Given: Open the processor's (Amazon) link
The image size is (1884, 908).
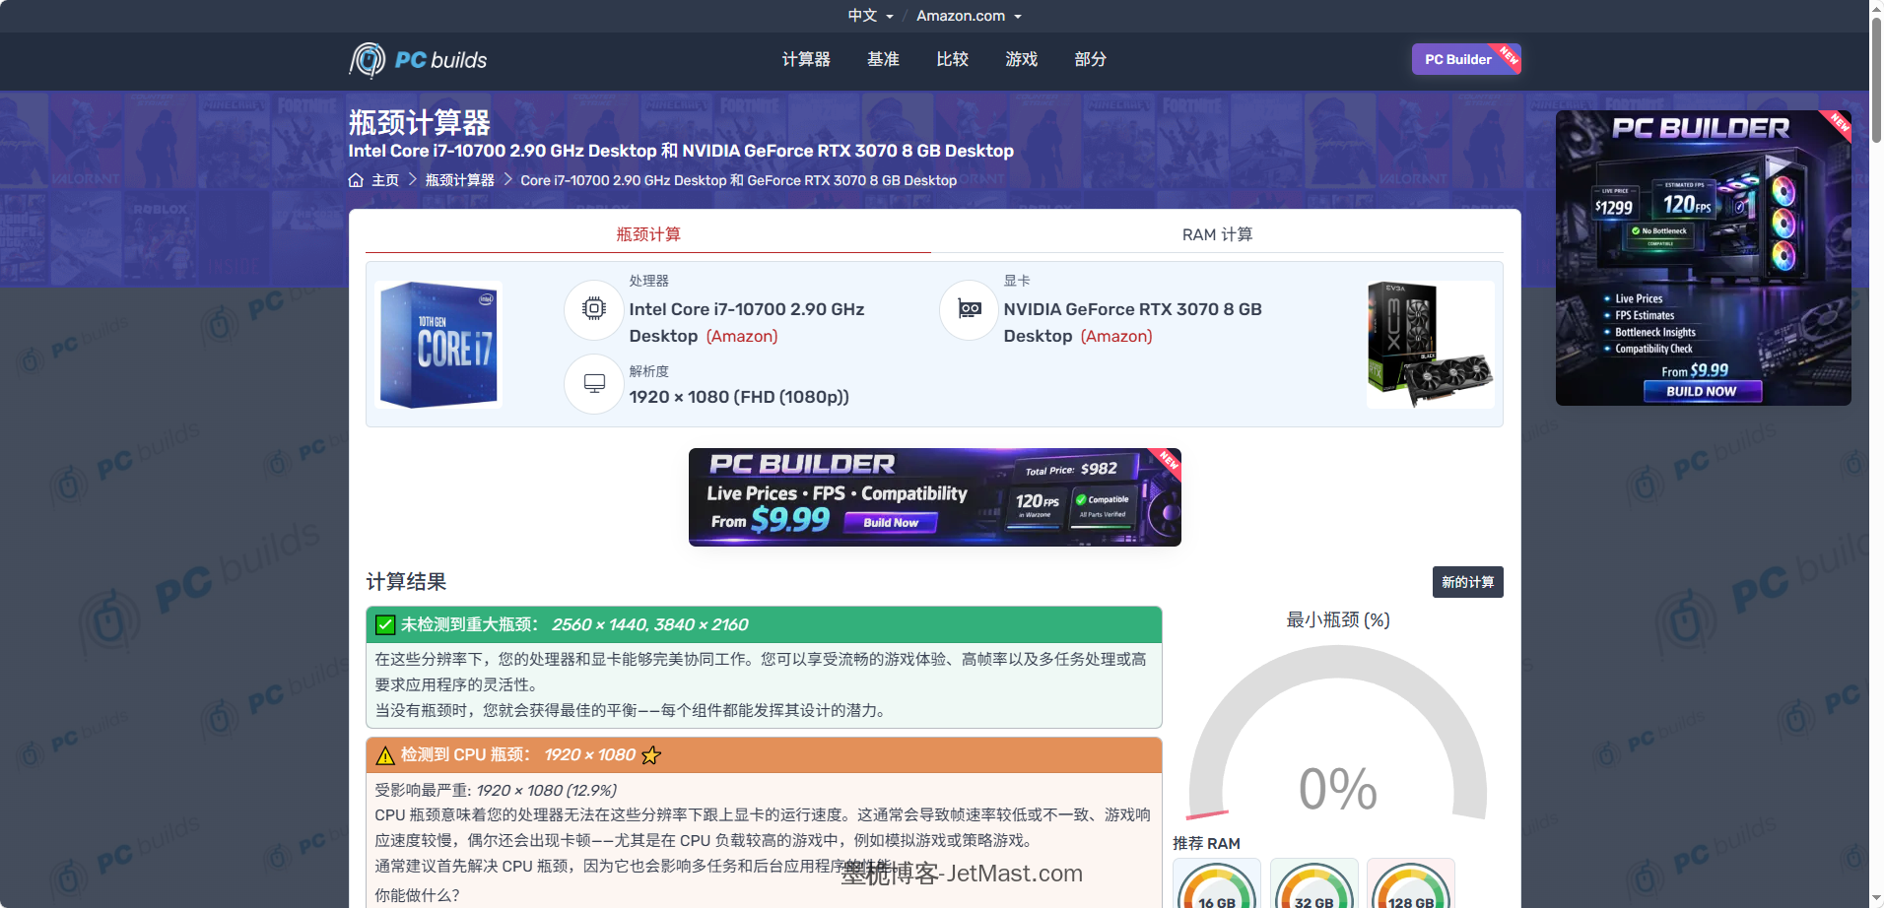Looking at the screenshot, I should pos(742,336).
